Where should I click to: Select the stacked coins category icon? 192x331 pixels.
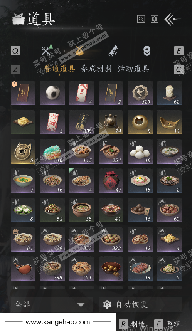coord(147,51)
